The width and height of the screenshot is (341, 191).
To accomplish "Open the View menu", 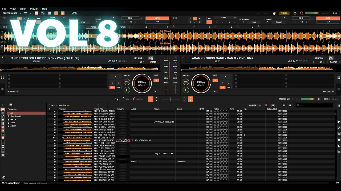I will pos(13,9).
